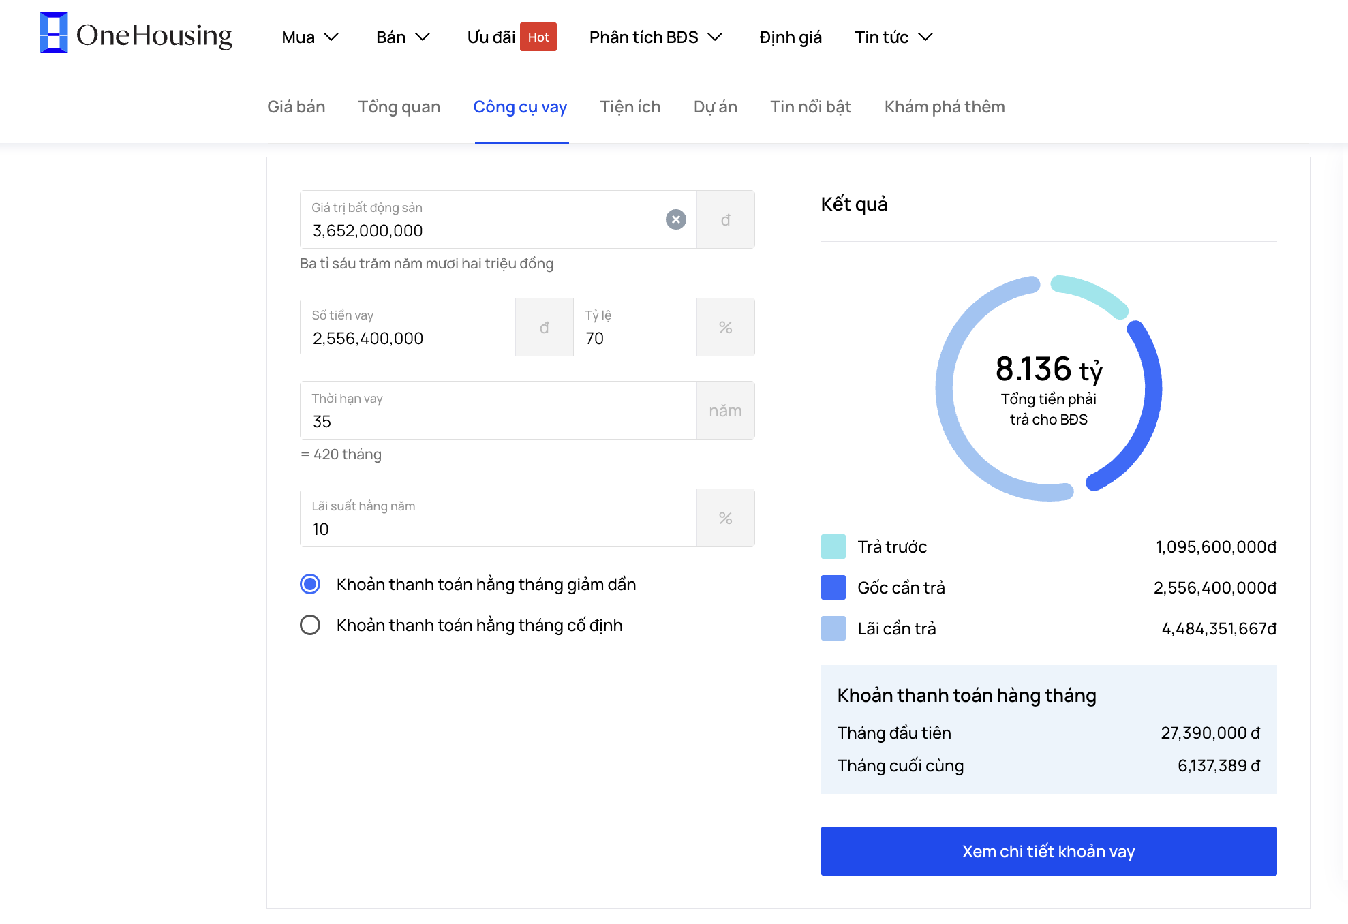The width and height of the screenshot is (1348, 924).
Task: Click the '= 420 tháng' helper text
Action: pos(341,455)
